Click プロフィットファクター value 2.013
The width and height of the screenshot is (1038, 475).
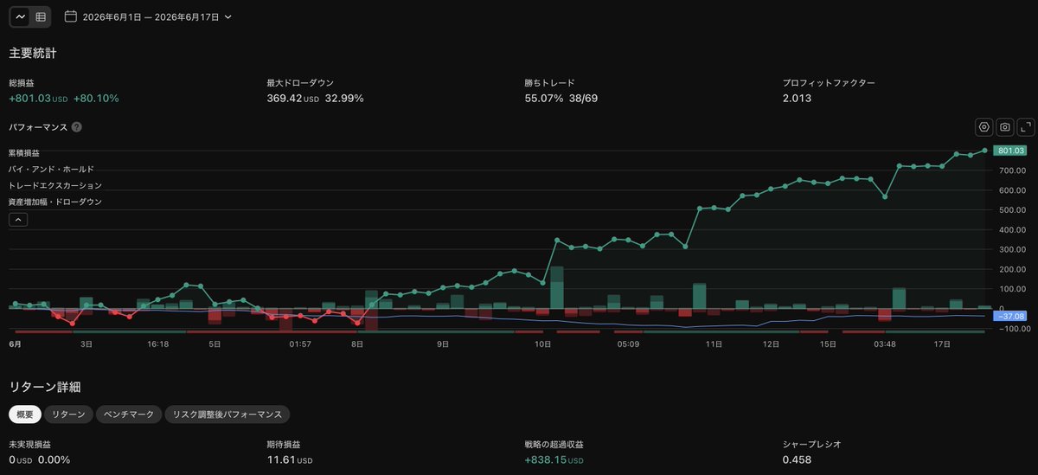(797, 99)
